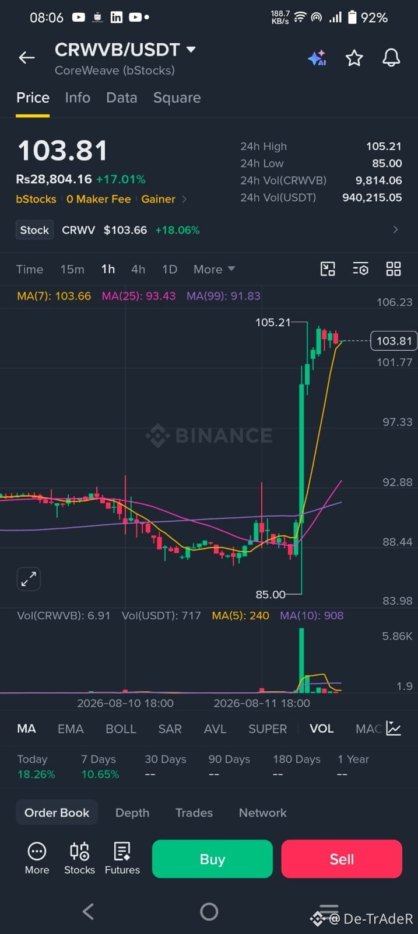Open chart indicator settings icon
This screenshot has height=934, width=418.
(361, 269)
